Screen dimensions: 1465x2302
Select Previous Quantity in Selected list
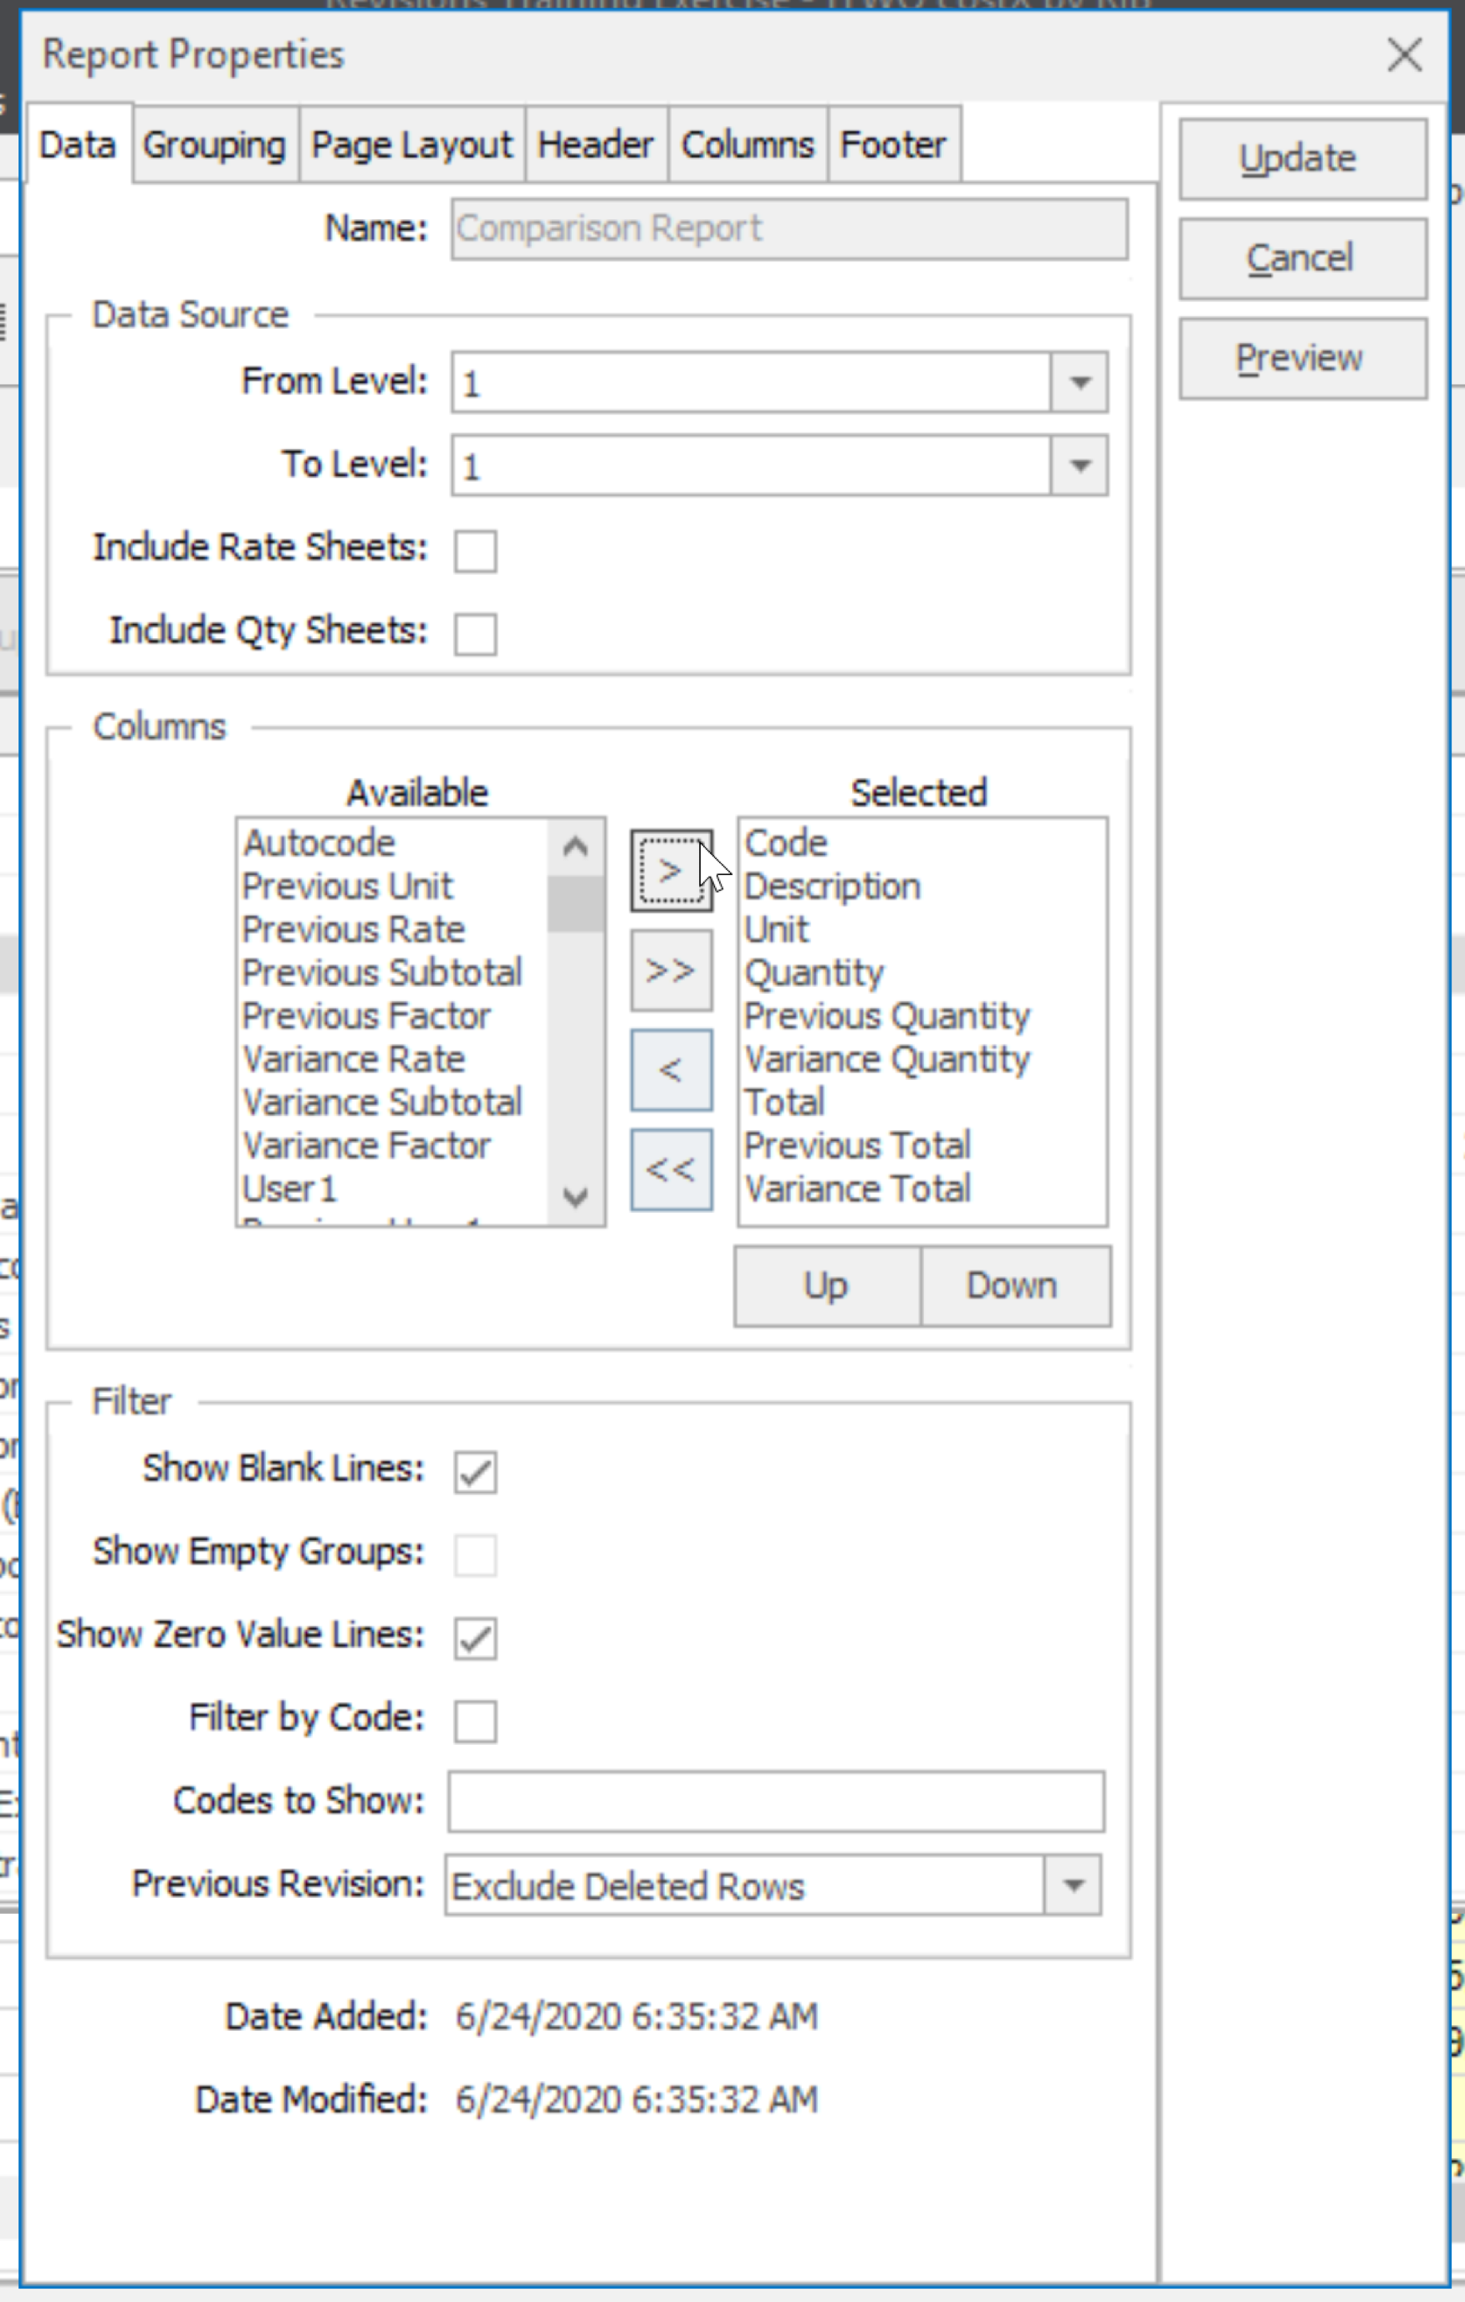pos(887,1015)
